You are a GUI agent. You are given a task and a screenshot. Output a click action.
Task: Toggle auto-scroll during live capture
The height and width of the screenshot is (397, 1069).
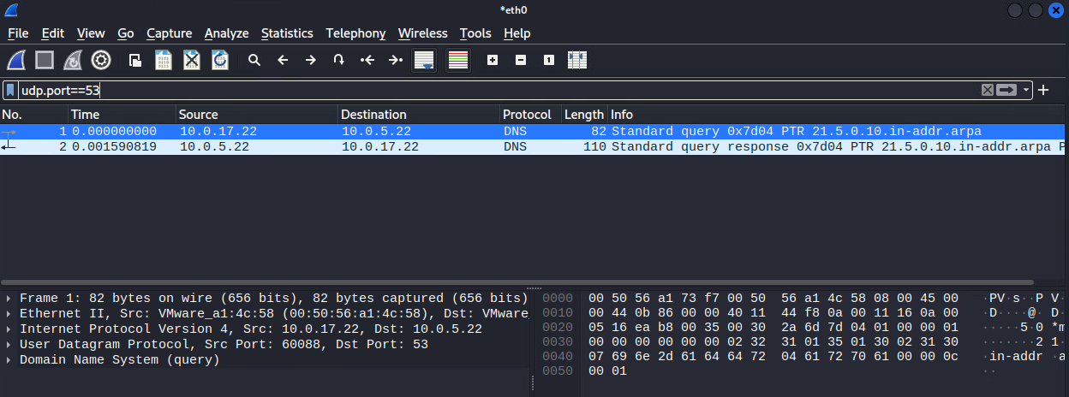click(x=424, y=60)
